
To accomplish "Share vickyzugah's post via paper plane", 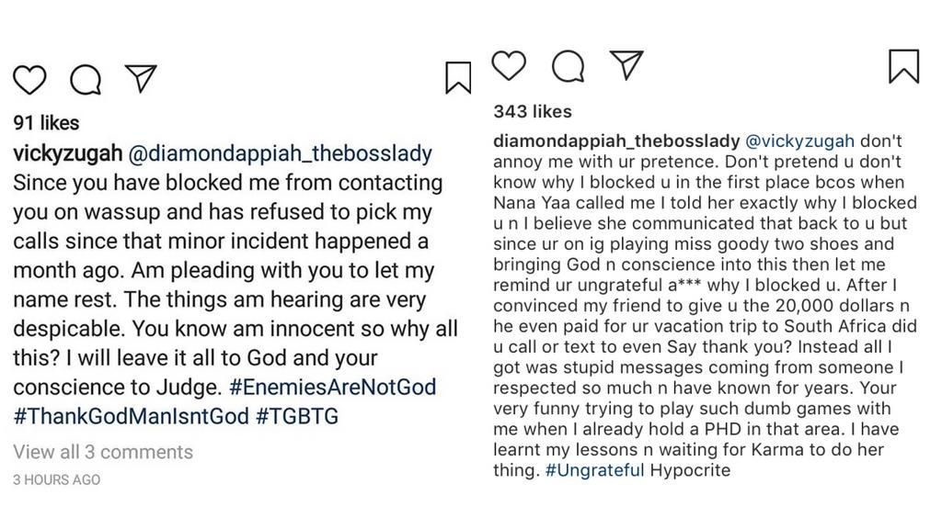I will tap(141, 78).
